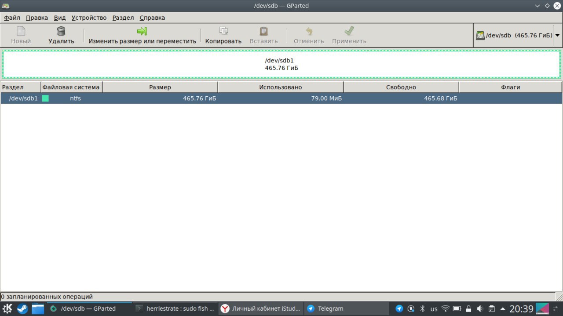Open the KDE application launcher
The image size is (563, 316).
[x=7, y=309]
